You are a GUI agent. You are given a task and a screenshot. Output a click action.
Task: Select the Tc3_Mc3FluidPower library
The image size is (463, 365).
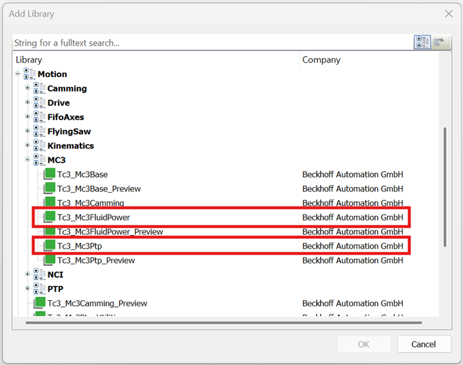click(93, 217)
